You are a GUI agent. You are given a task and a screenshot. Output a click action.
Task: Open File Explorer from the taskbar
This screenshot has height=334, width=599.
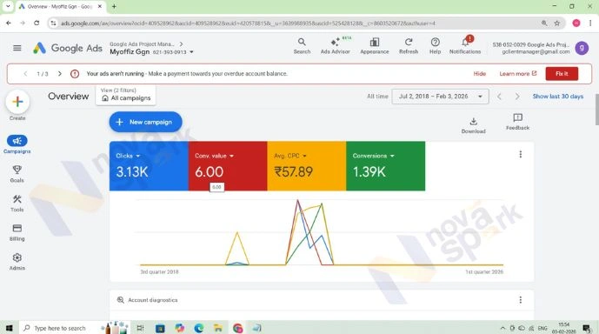pos(217,328)
